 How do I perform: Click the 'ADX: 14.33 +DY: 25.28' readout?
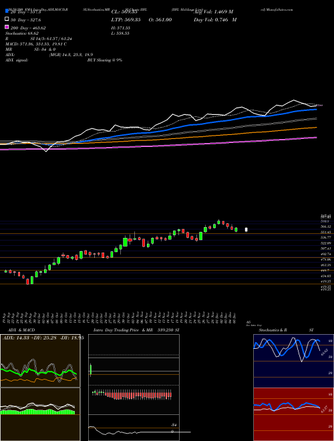tap(31, 337)
